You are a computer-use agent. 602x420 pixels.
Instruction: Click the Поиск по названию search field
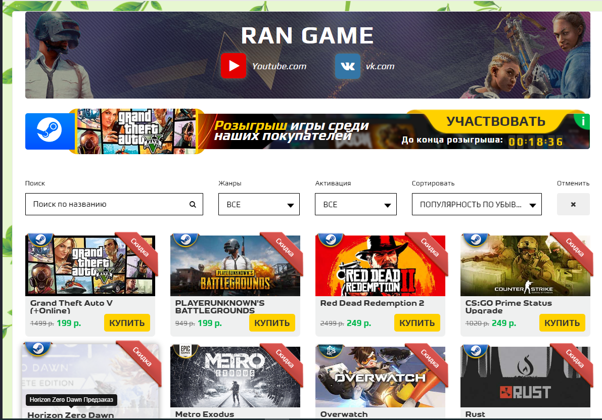[114, 204]
